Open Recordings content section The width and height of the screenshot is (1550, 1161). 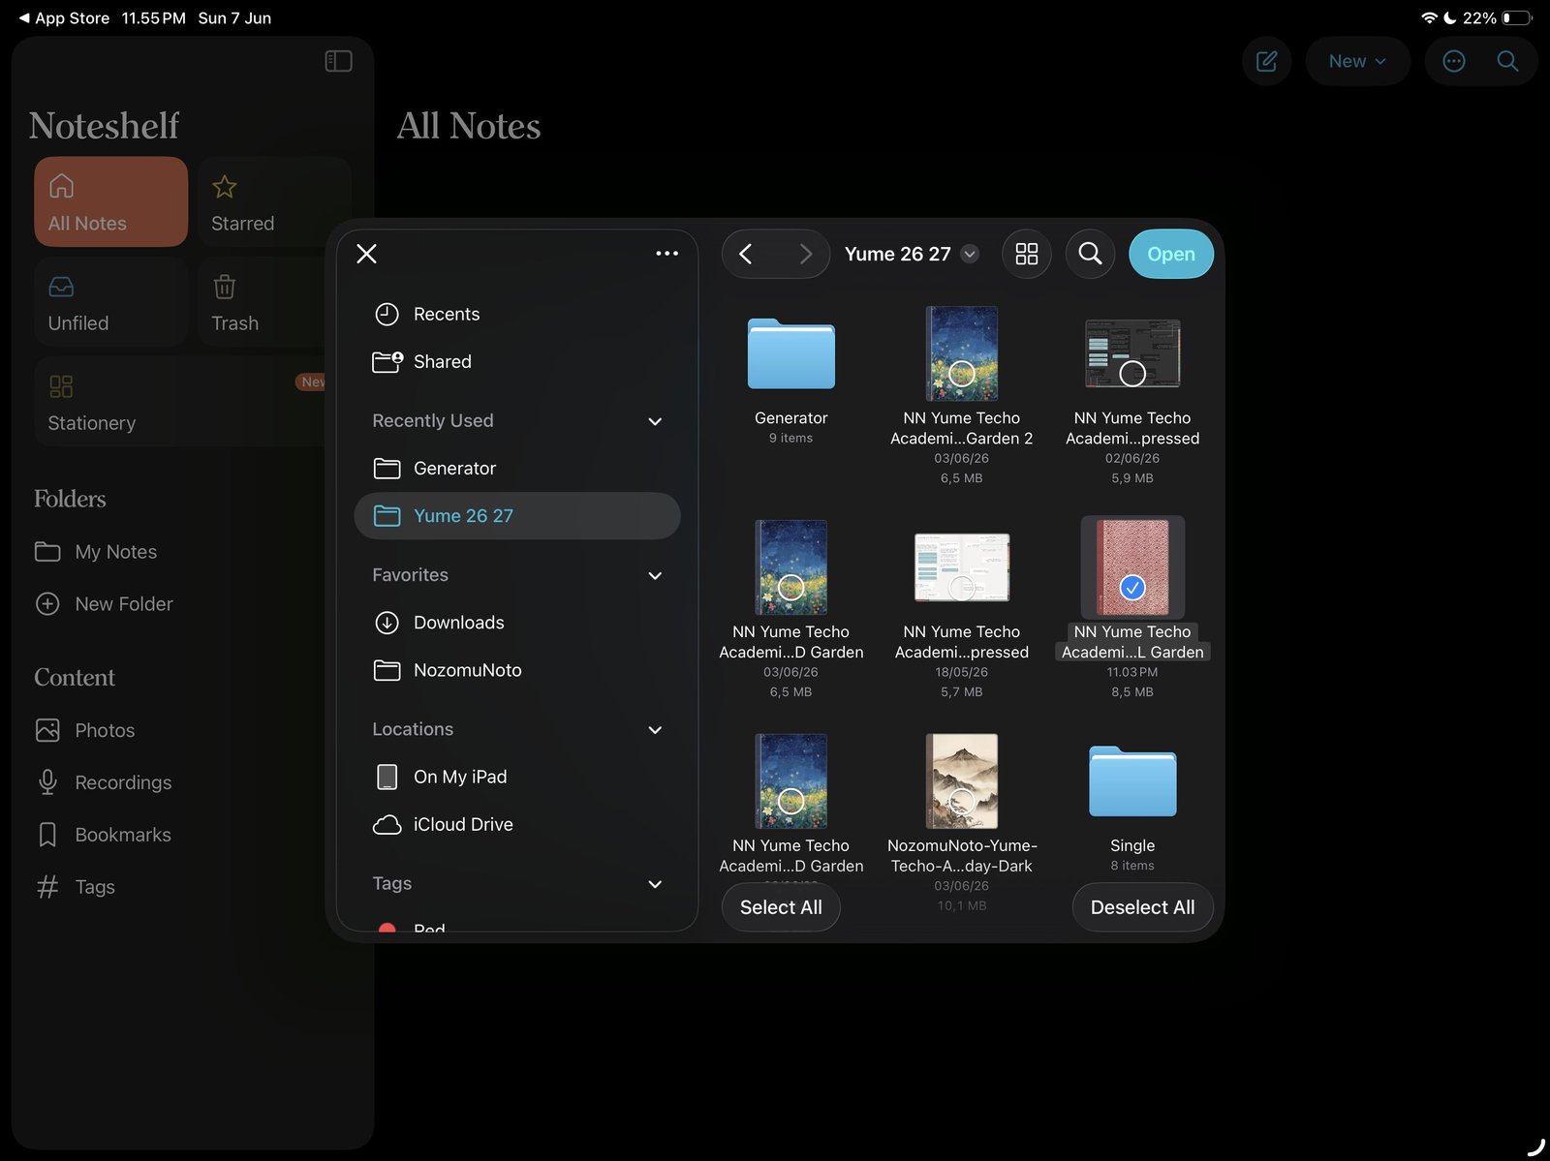(104, 782)
